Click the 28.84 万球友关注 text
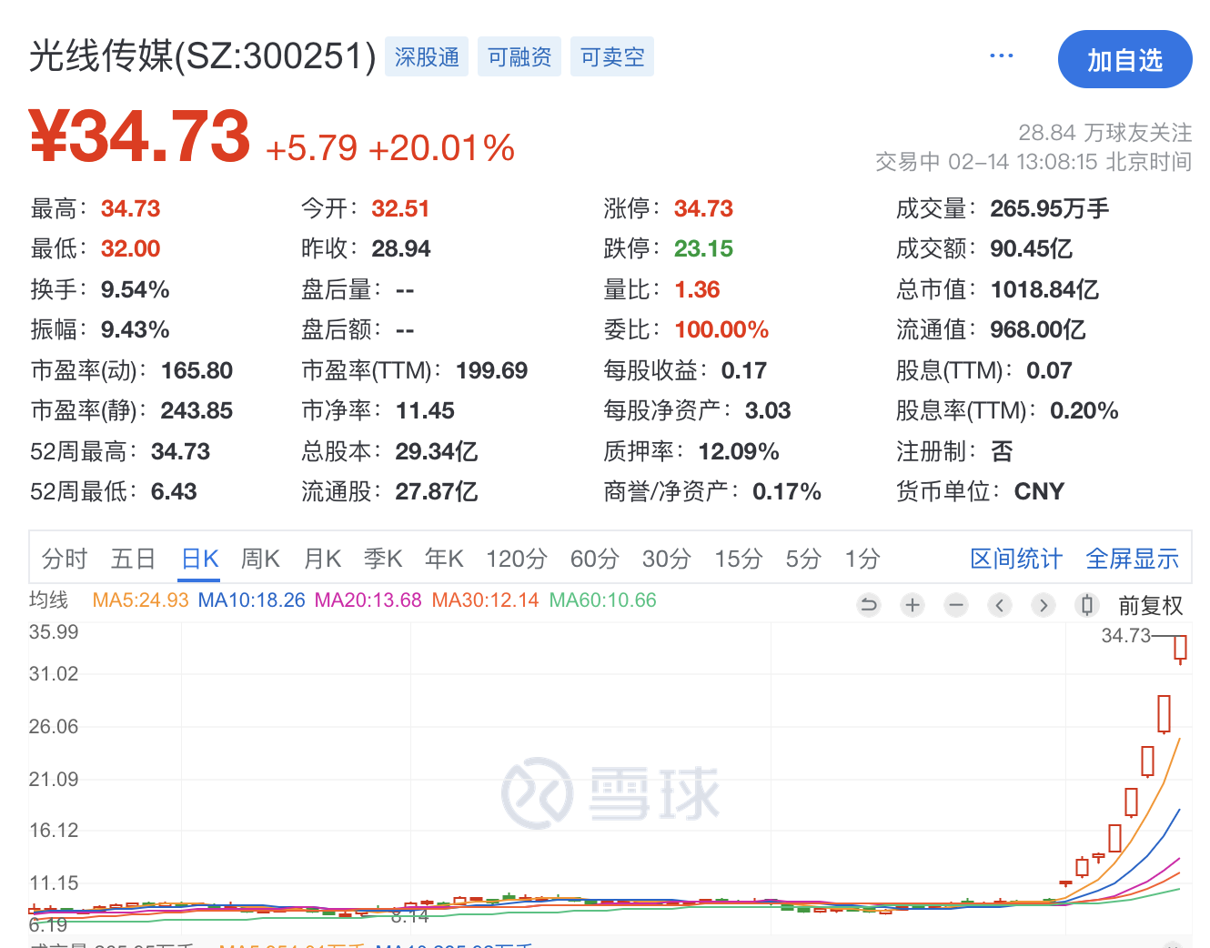The height and width of the screenshot is (948, 1210). [x=1104, y=133]
